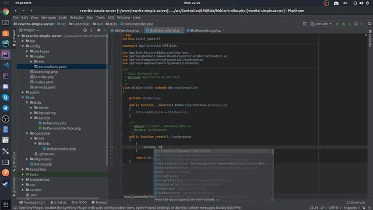
Task: Open Steam from the Ubuntu dock
Action: [x=5, y=184]
